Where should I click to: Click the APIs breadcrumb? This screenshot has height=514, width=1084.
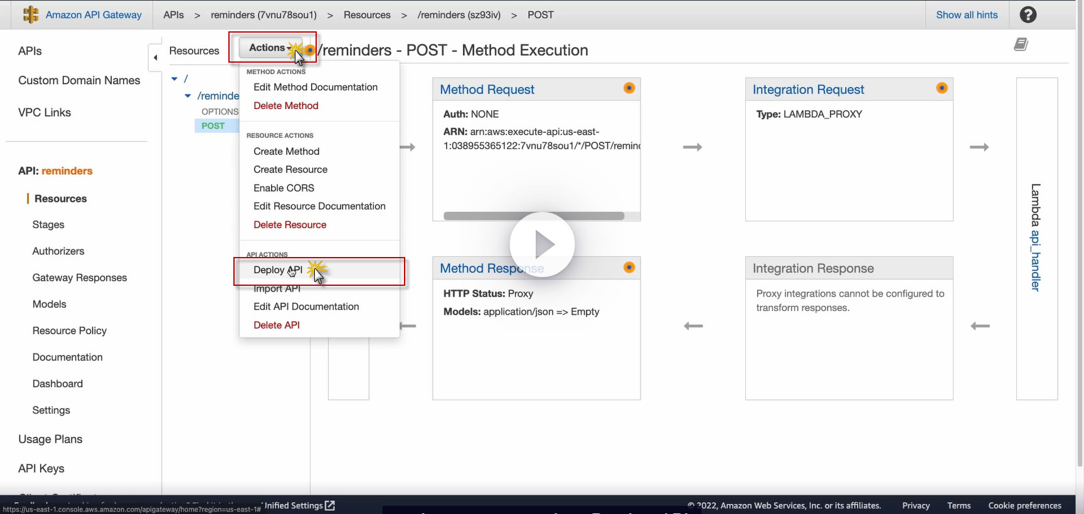[x=174, y=15]
